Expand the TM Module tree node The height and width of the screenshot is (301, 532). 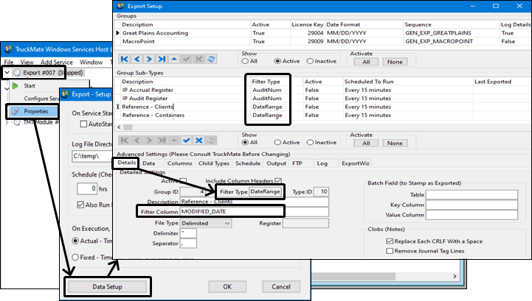pos(7,122)
